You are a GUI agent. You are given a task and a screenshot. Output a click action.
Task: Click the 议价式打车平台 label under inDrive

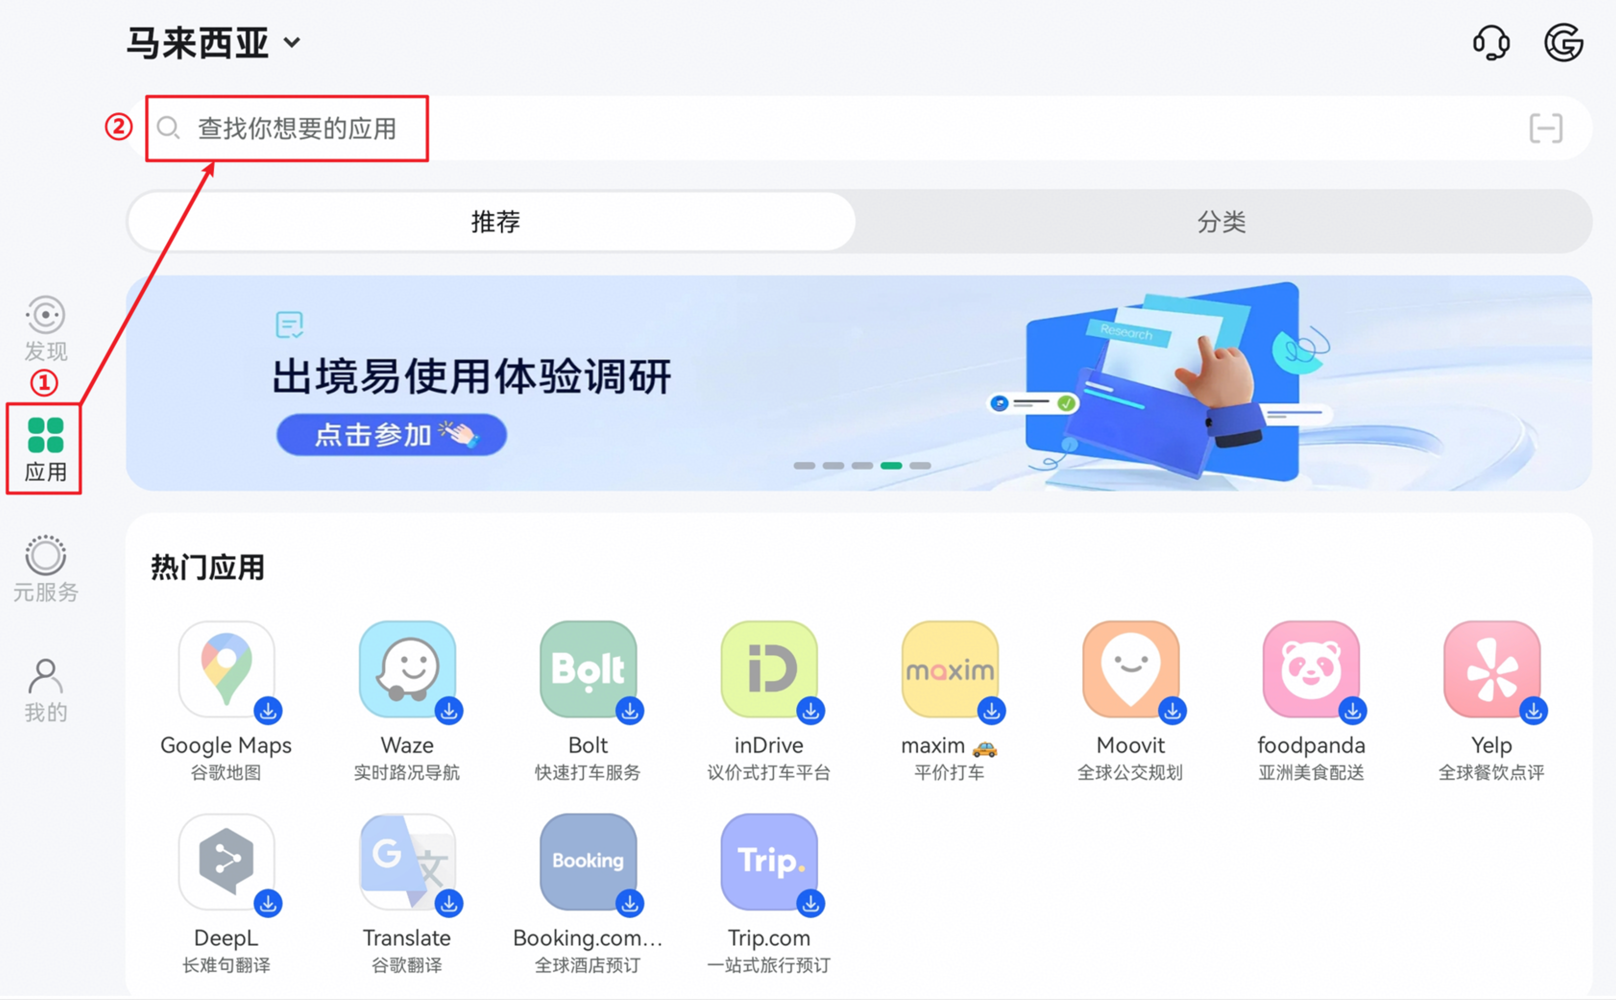769,772
